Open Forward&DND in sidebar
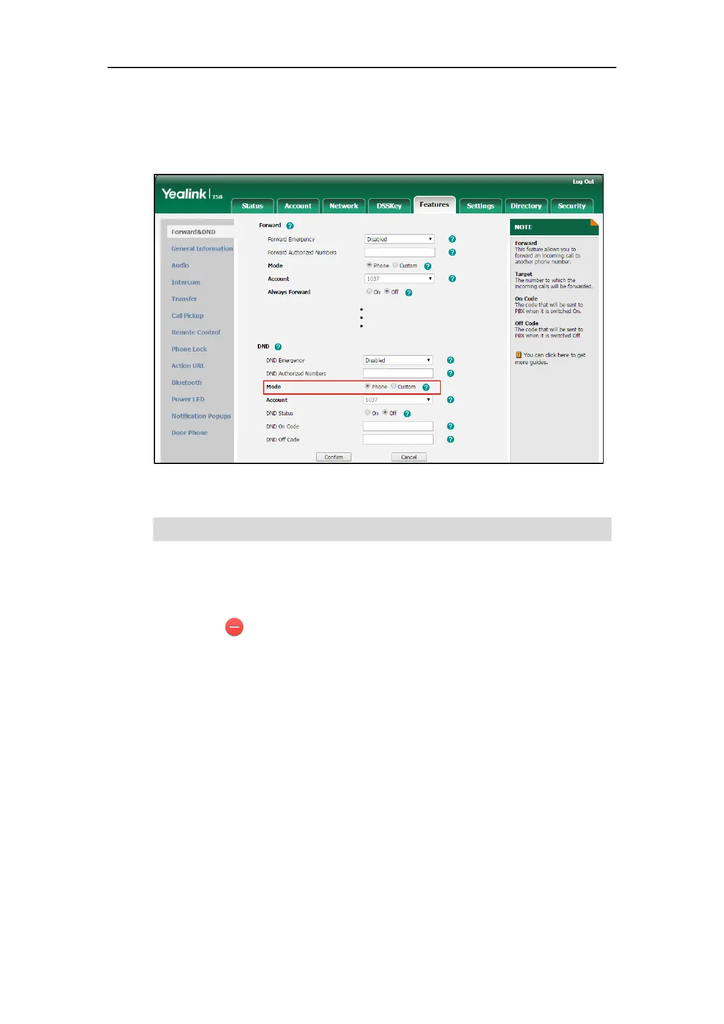 [193, 232]
